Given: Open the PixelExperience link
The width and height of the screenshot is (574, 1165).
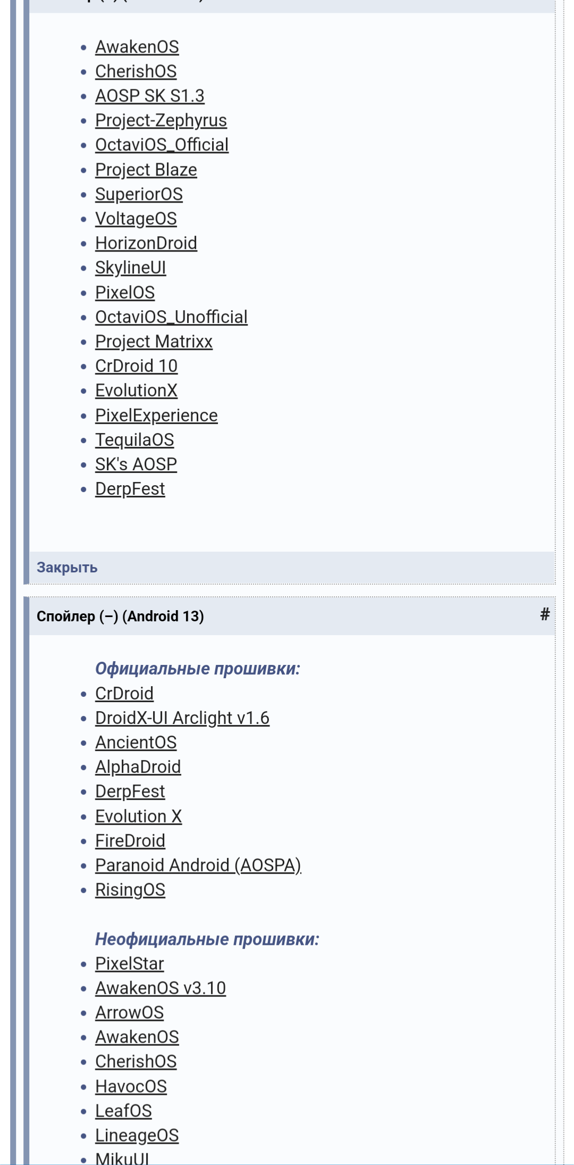Looking at the screenshot, I should [x=156, y=415].
